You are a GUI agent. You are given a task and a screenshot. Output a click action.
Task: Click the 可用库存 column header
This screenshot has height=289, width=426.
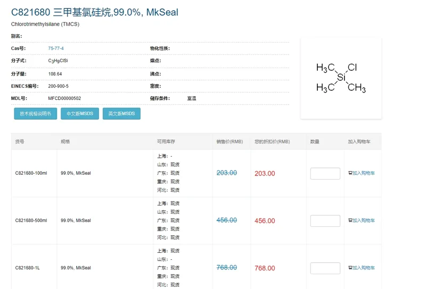tap(166, 141)
